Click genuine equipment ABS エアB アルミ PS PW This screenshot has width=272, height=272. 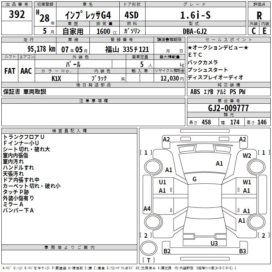click(x=218, y=91)
